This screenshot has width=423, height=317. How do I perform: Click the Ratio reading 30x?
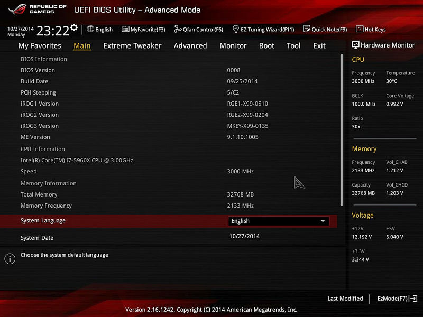(x=356, y=126)
